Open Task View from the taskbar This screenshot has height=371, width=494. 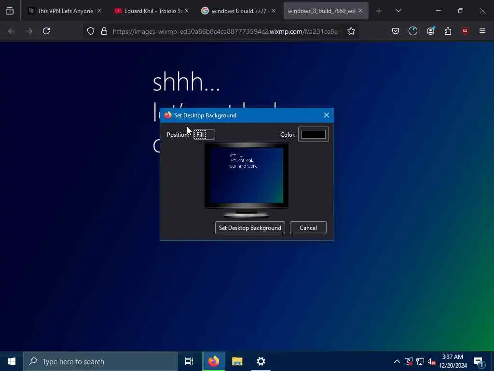(189, 361)
